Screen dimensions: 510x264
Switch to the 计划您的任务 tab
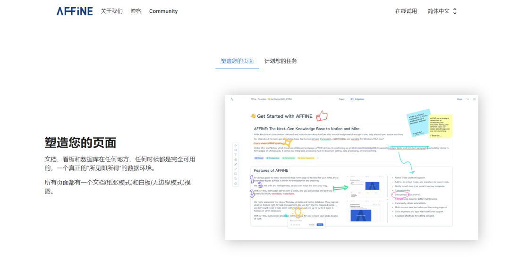coord(280,61)
